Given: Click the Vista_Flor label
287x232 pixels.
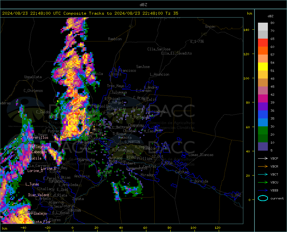Looking at the screenshot, I should (x=41, y=222).
